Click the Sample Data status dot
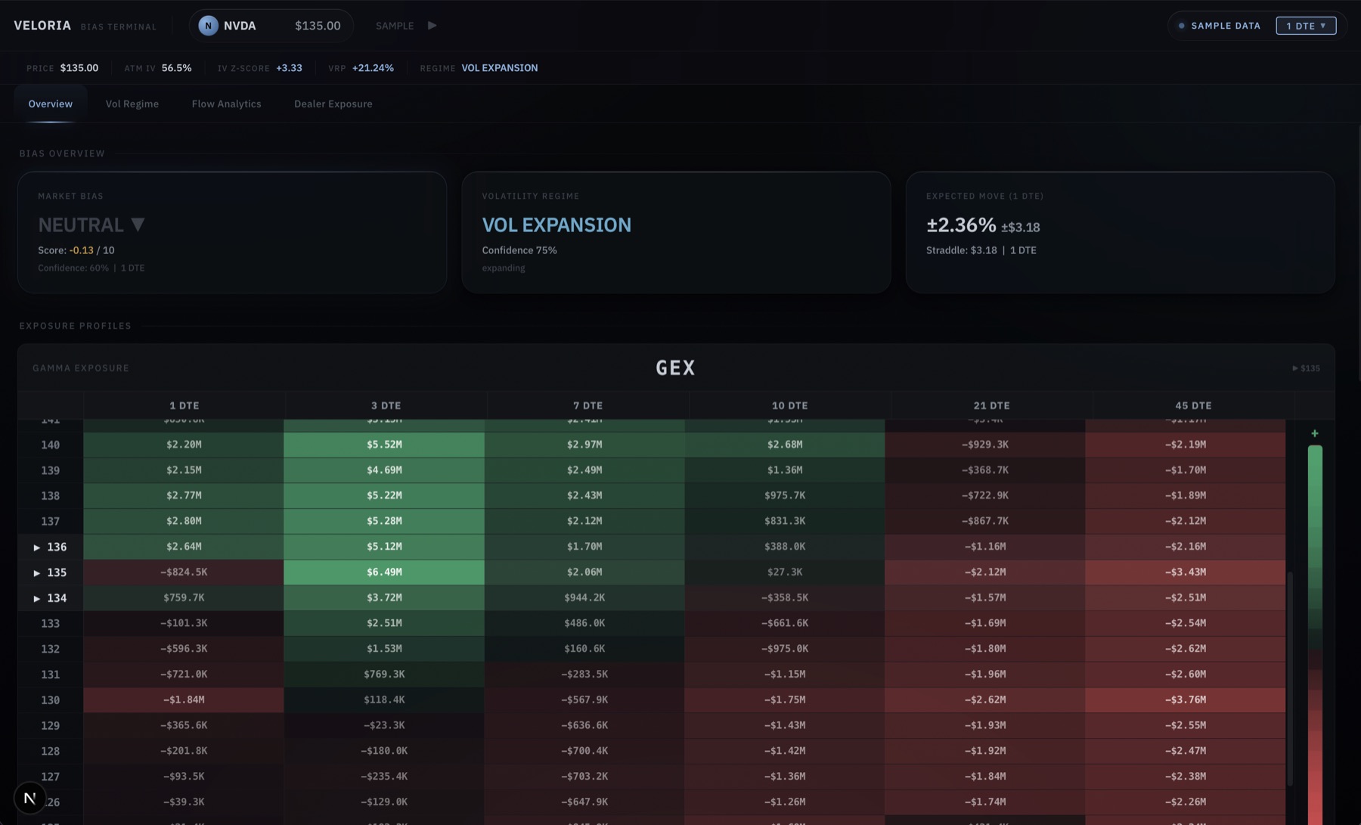 (1182, 26)
